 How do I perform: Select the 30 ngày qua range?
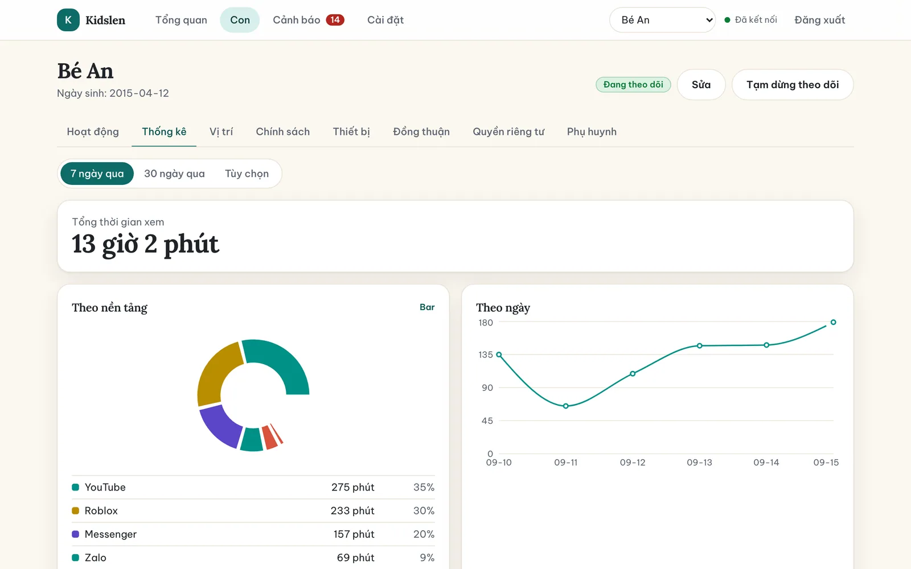pyautogui.click(x=174, y=174)
